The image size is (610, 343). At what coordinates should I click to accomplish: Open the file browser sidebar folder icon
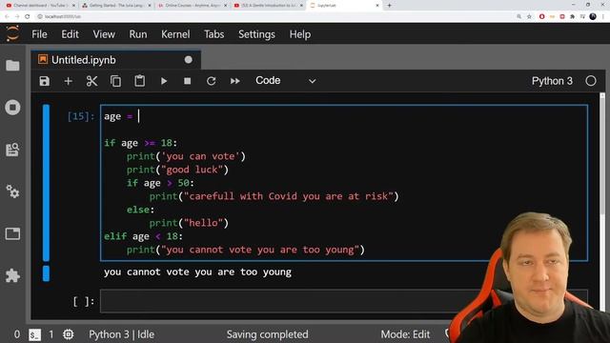point(12,66)
